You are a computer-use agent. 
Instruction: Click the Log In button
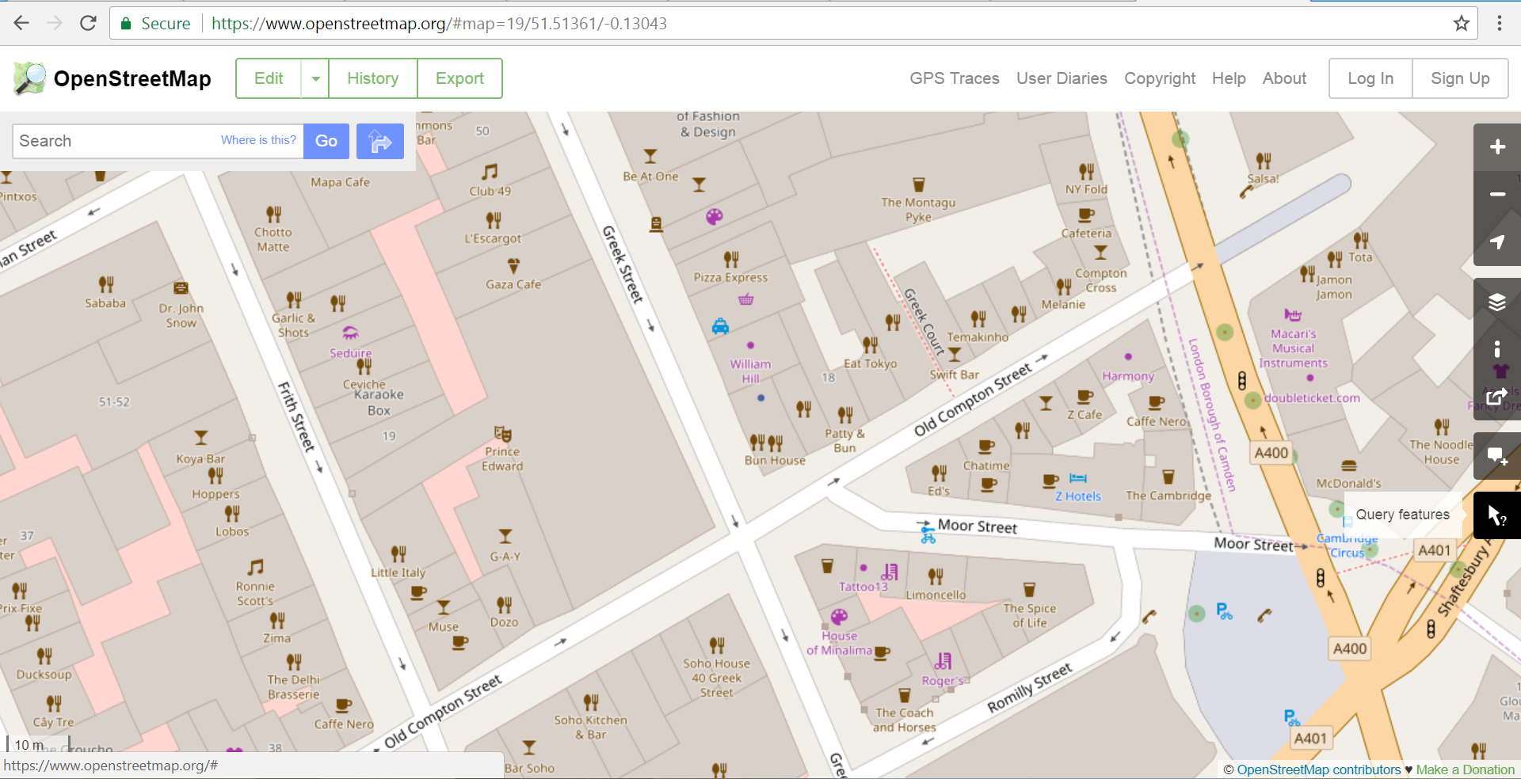point(1370,78)
